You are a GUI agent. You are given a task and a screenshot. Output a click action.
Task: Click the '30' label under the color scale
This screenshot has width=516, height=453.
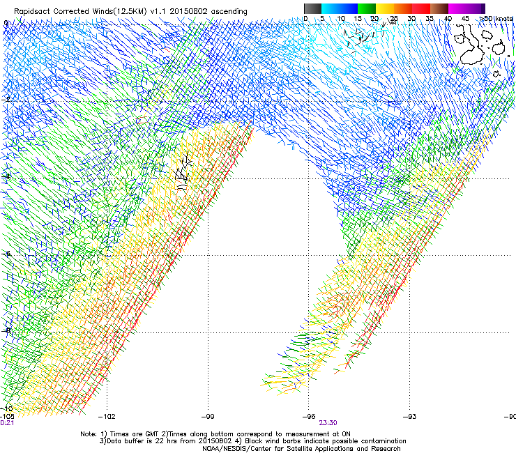pos(411,19)
